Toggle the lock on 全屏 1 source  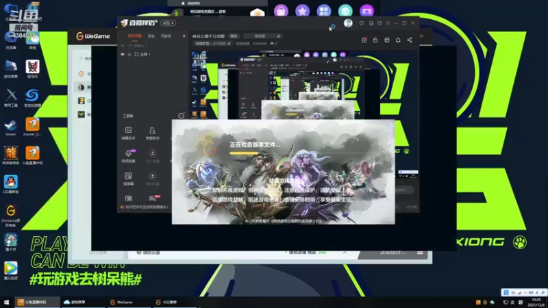coord(129,55)
